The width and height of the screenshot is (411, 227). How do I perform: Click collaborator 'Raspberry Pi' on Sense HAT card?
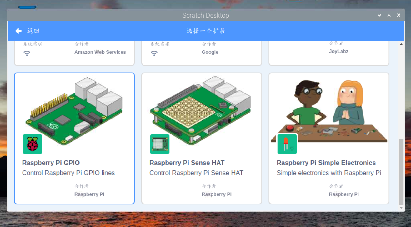(x=217, y=194)
